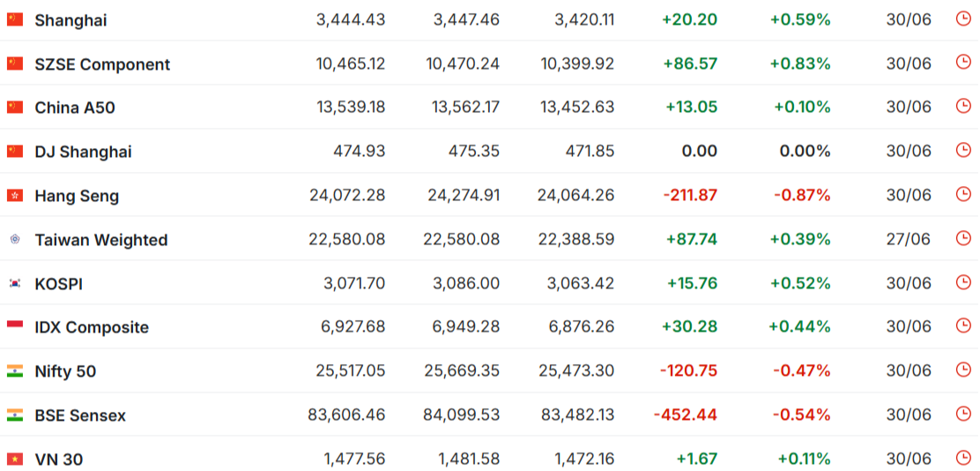Click the Hong Kong flag beside Hang Seng

[15, 196]
